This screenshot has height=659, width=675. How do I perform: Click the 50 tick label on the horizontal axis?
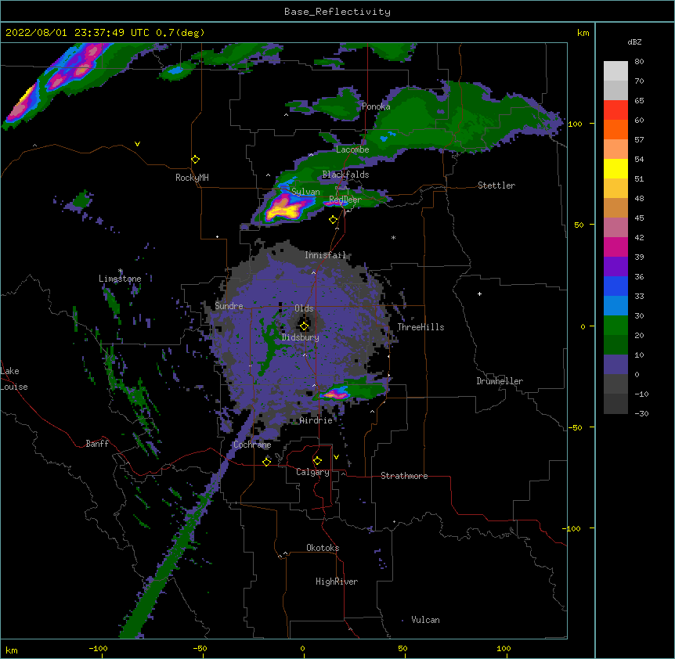[x=402, y=648]
